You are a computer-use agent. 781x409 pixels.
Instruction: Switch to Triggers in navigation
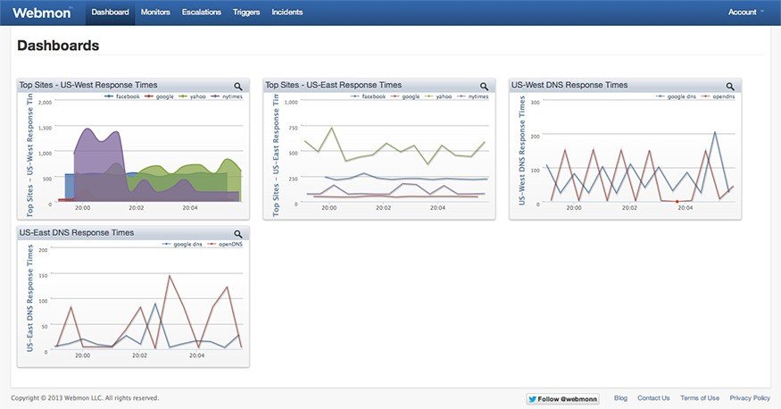click(246, 12)
